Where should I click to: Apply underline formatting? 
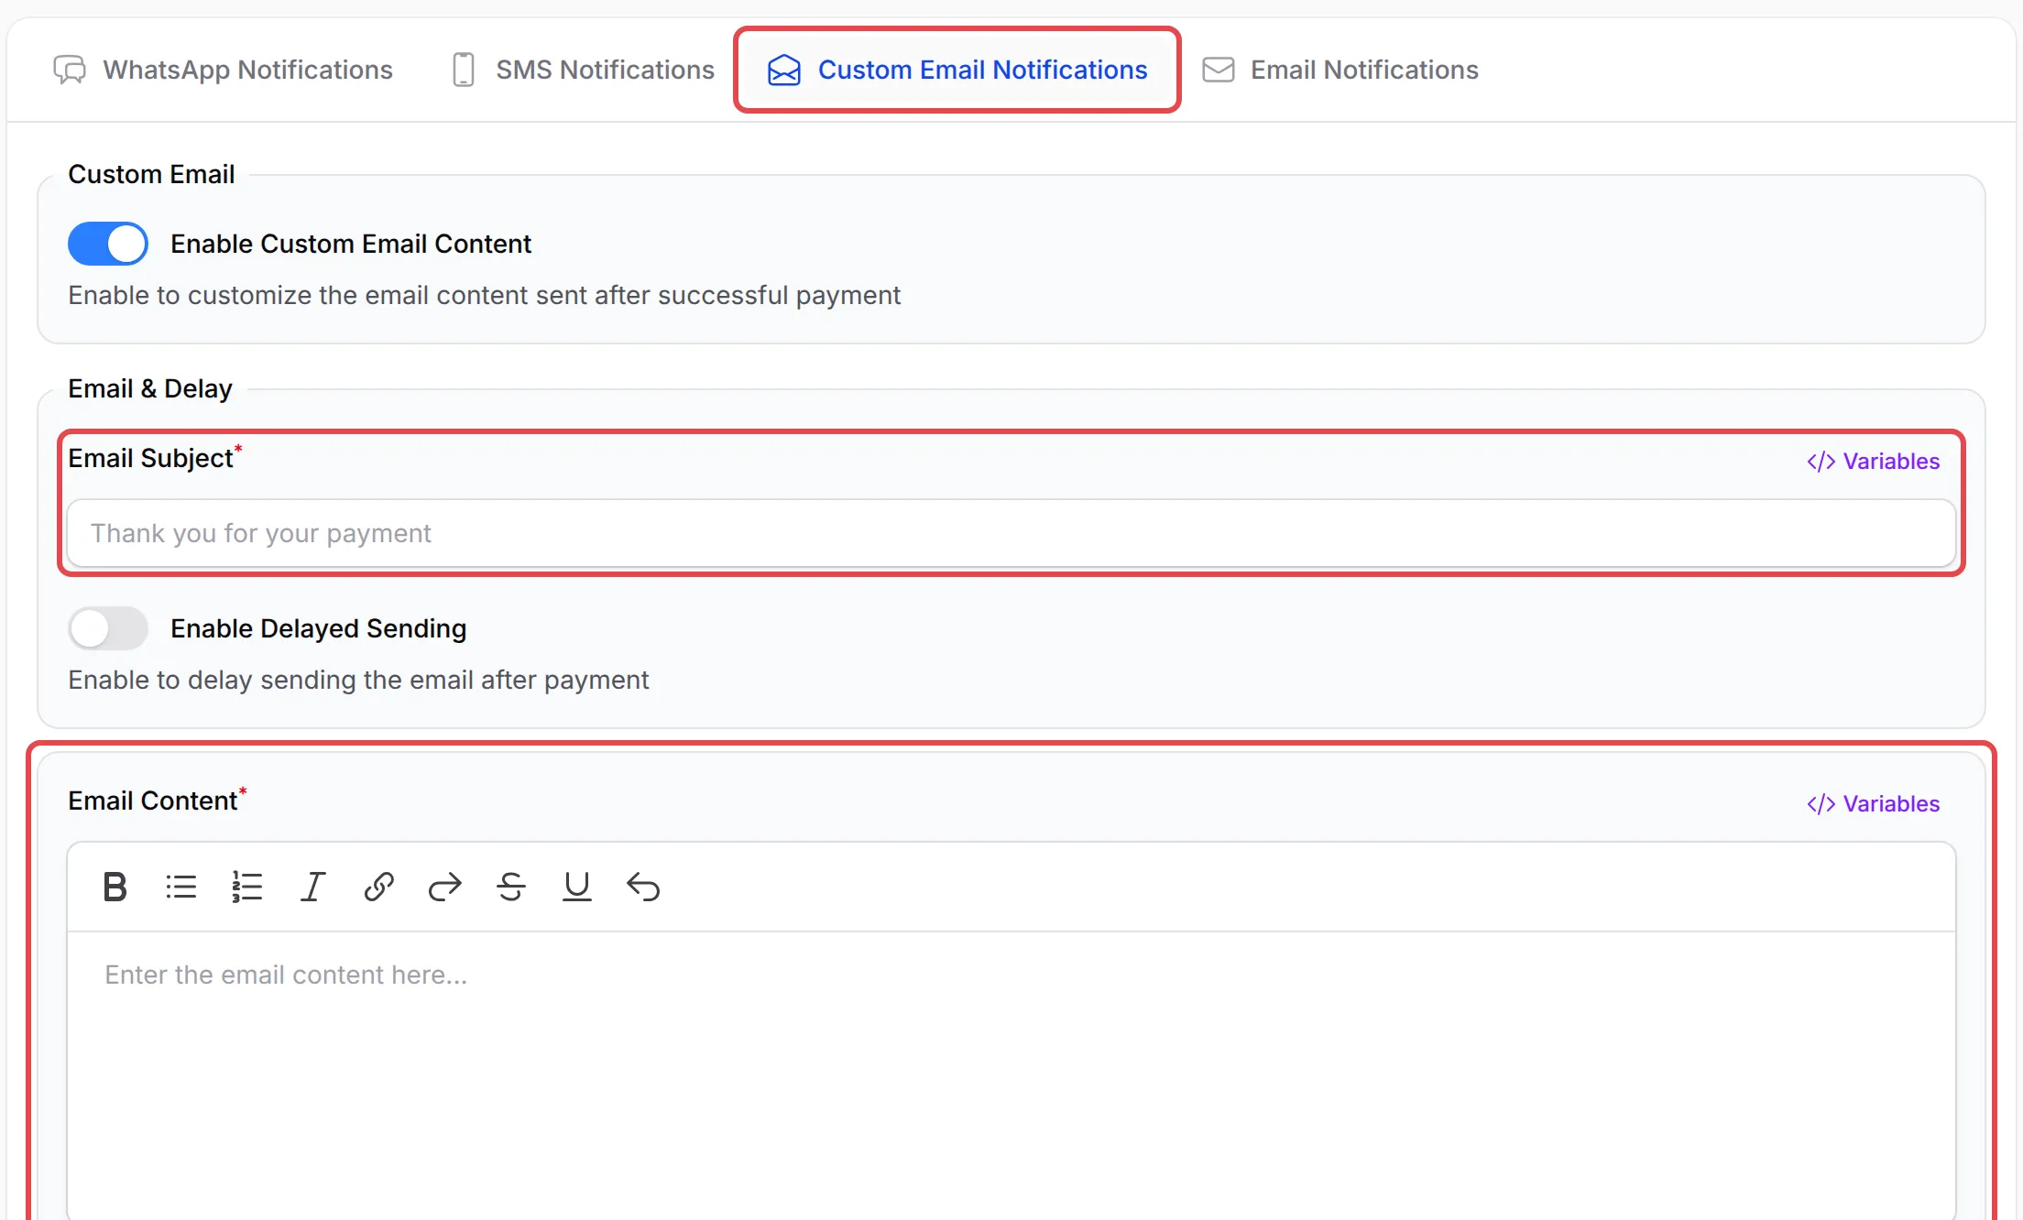577,887
